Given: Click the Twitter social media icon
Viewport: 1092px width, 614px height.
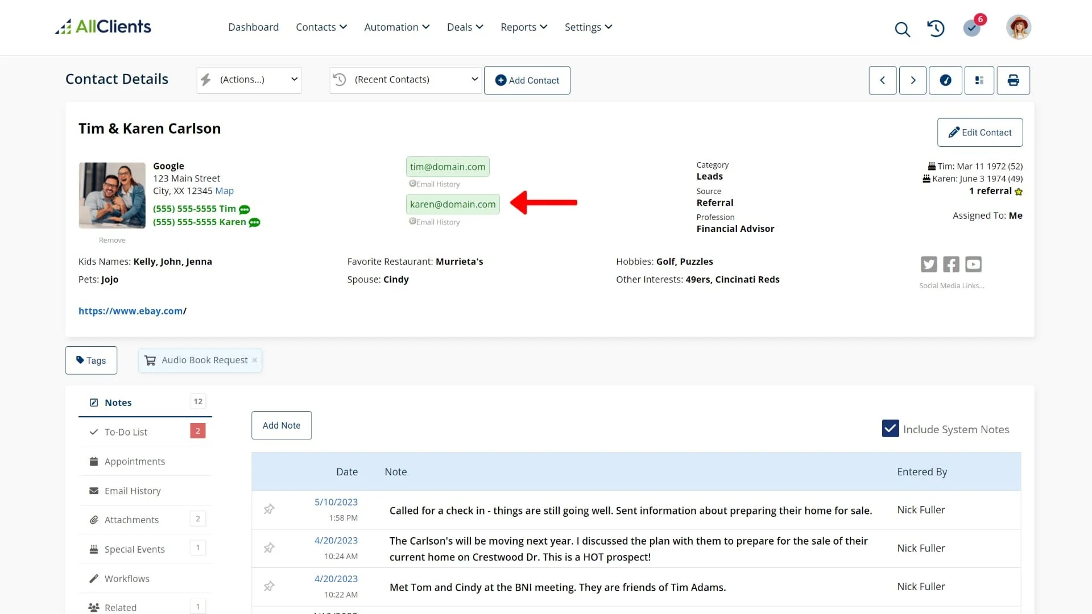Looking at the screenshot, I should (929, 264).
